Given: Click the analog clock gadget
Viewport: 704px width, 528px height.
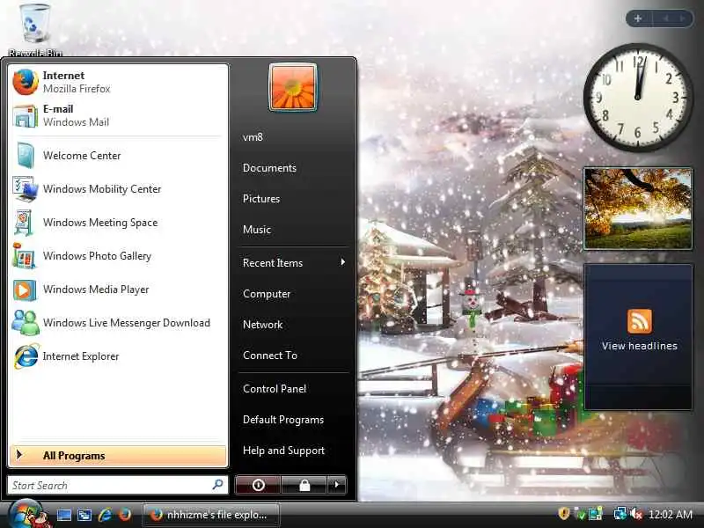Looking at the screenshot, I should point(638,97).
